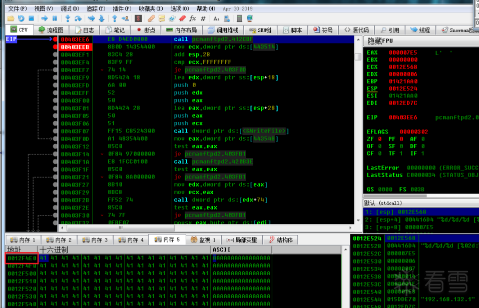
Task: Switch to the 结构体 tab
Action: 281,240
